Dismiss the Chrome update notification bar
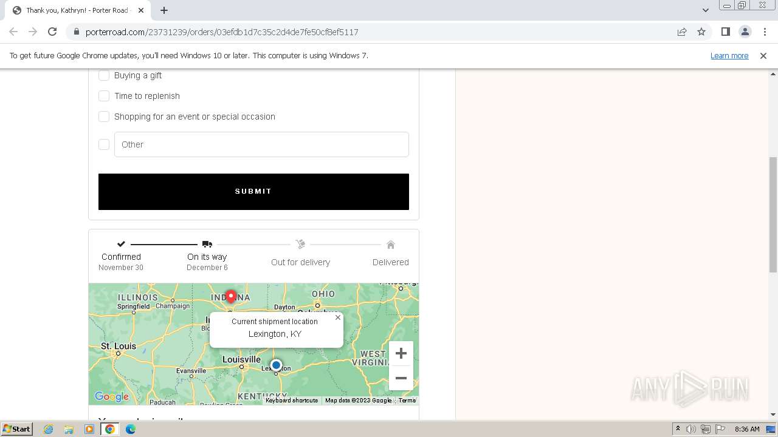This screenshot has height=437, width=778. coord(763,55)
